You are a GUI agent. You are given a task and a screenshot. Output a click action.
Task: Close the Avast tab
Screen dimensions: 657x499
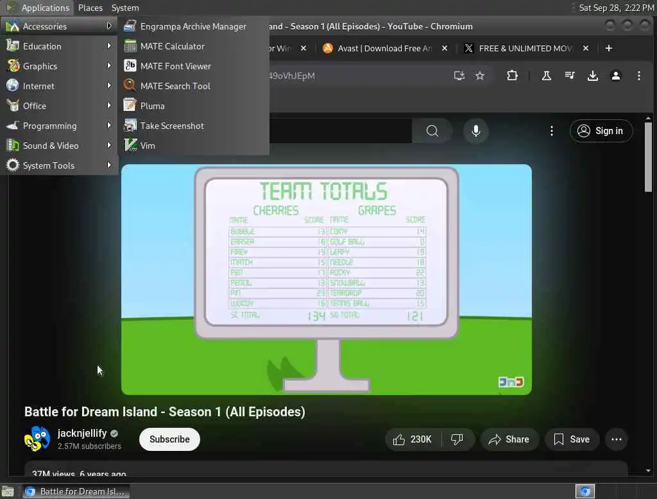click(x=445, y=48)
